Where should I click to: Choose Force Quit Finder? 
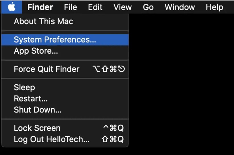[47, 69]
